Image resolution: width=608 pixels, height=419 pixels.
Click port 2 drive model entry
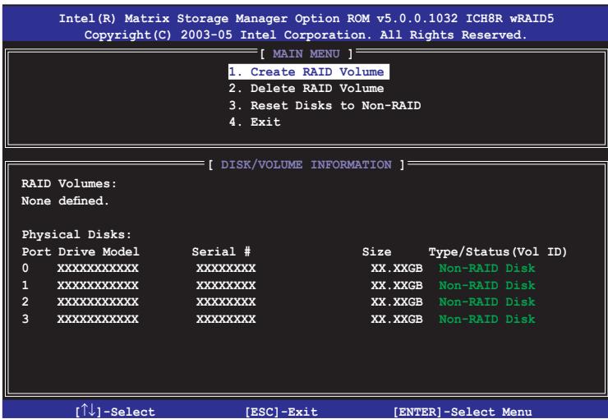(x=98, y=302)
